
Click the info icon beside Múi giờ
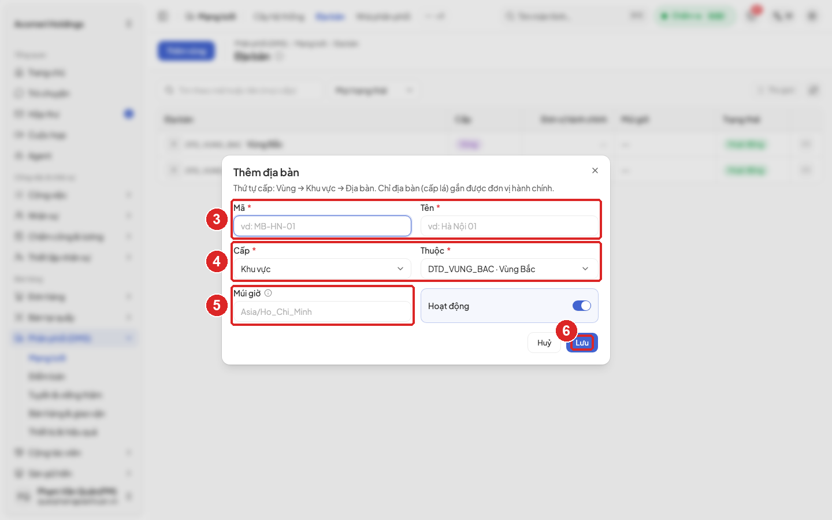pyautogui.click(x=268, y=293)
